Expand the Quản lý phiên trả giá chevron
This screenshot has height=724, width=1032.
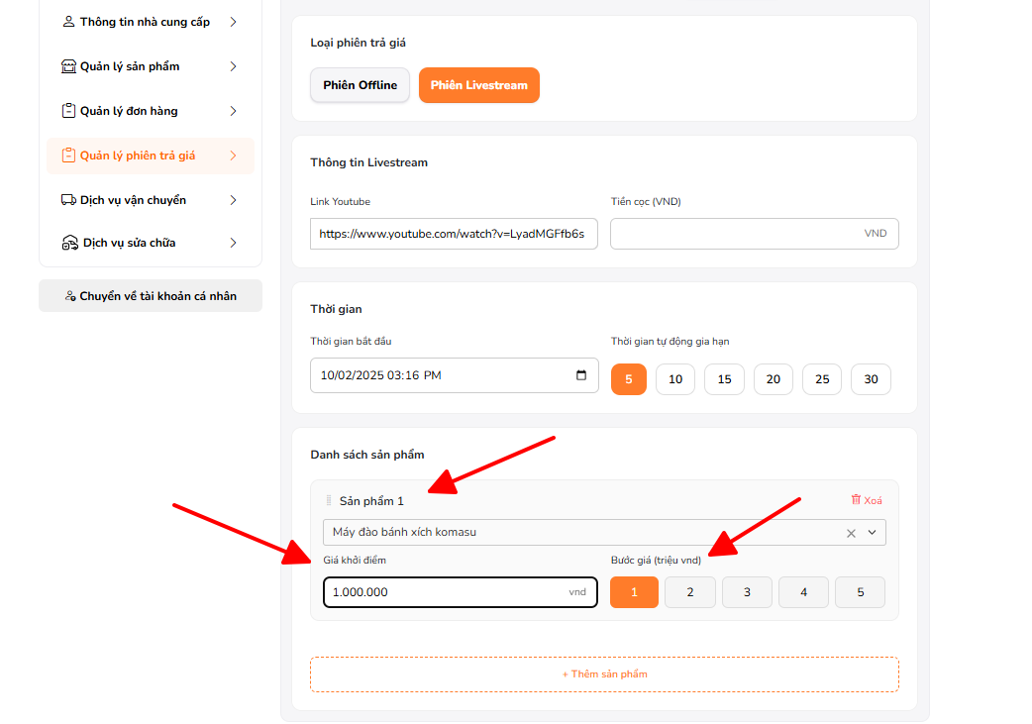click(233, 155)
